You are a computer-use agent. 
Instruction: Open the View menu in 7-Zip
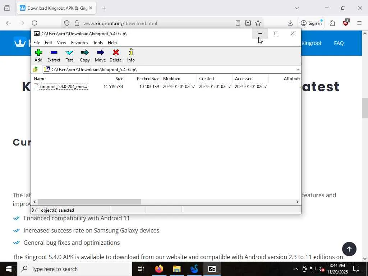pos(61,43)
